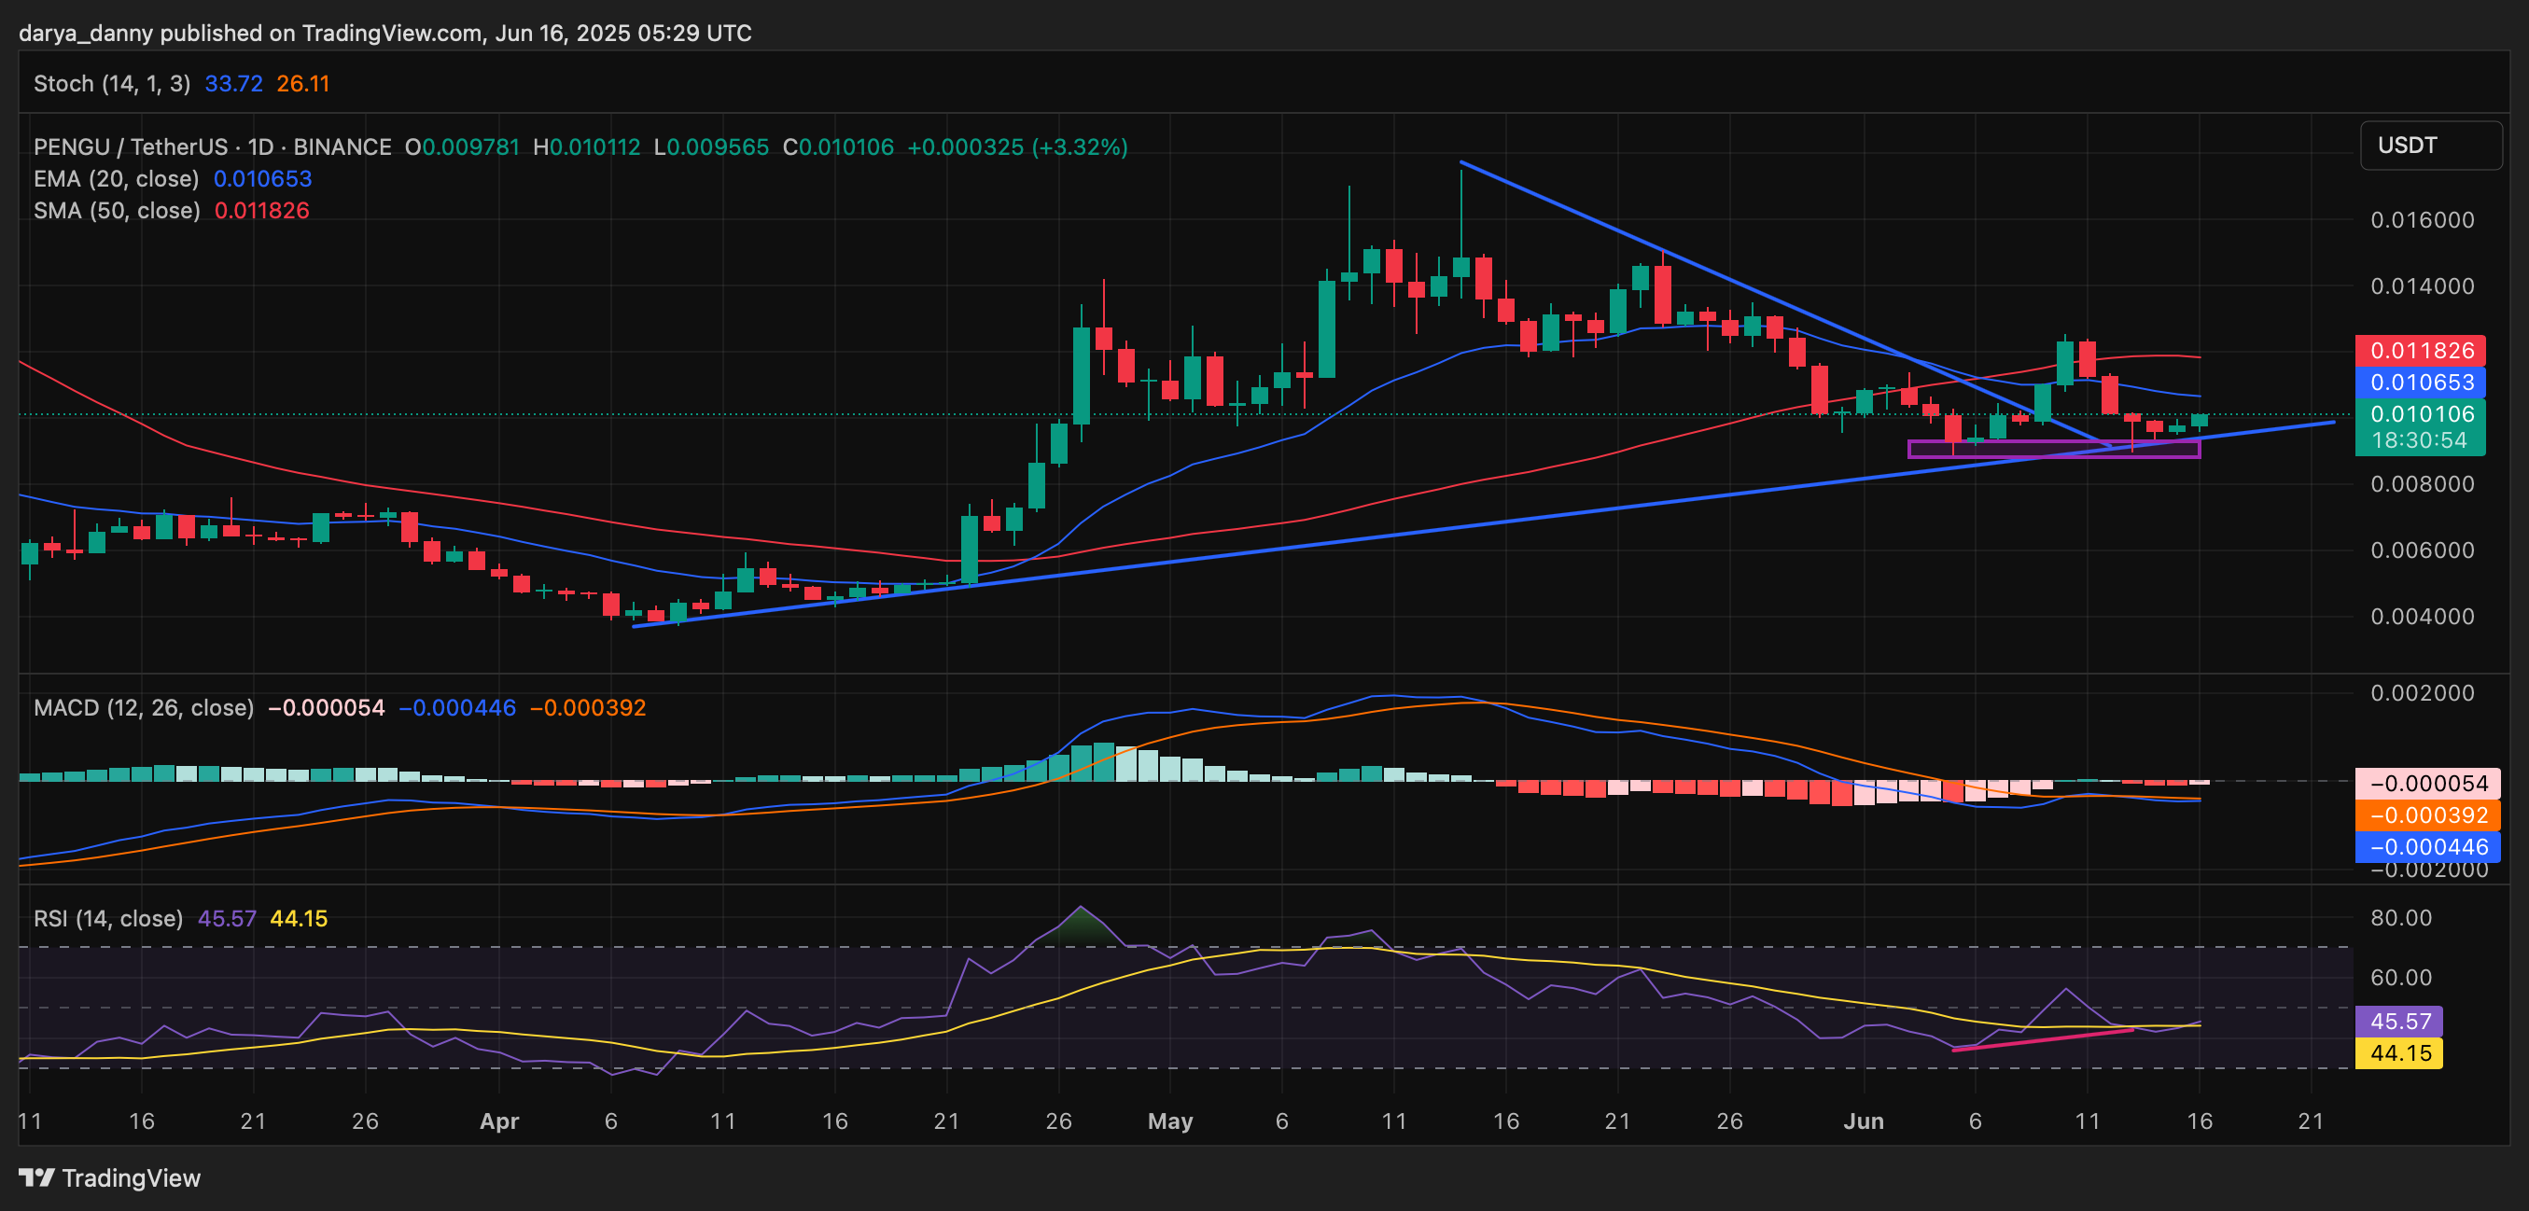2529x1211 pixels.
Task: Click the darya_danny publisher name
Action: (x=87, y=33)
